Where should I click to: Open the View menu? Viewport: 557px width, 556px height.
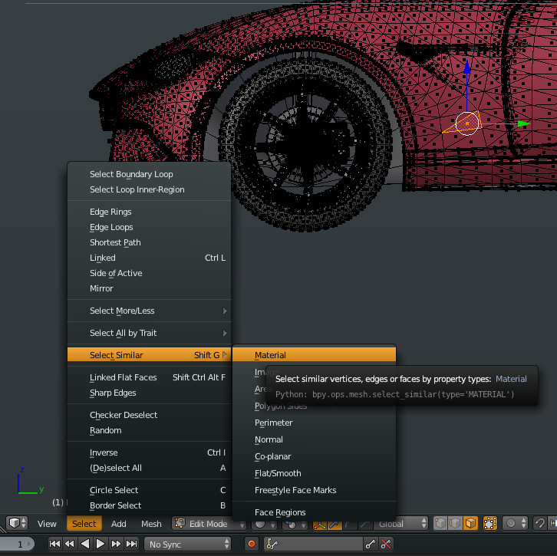pyautogui.click(x=47, y=524)
